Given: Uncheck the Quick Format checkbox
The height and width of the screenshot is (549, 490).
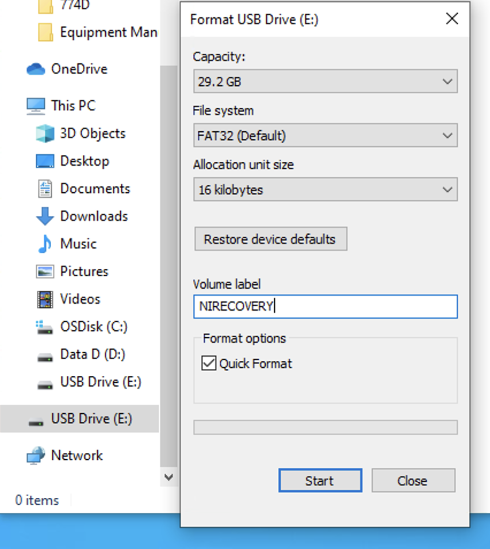Looking at the screenshot, I should (x=209, y=364).
